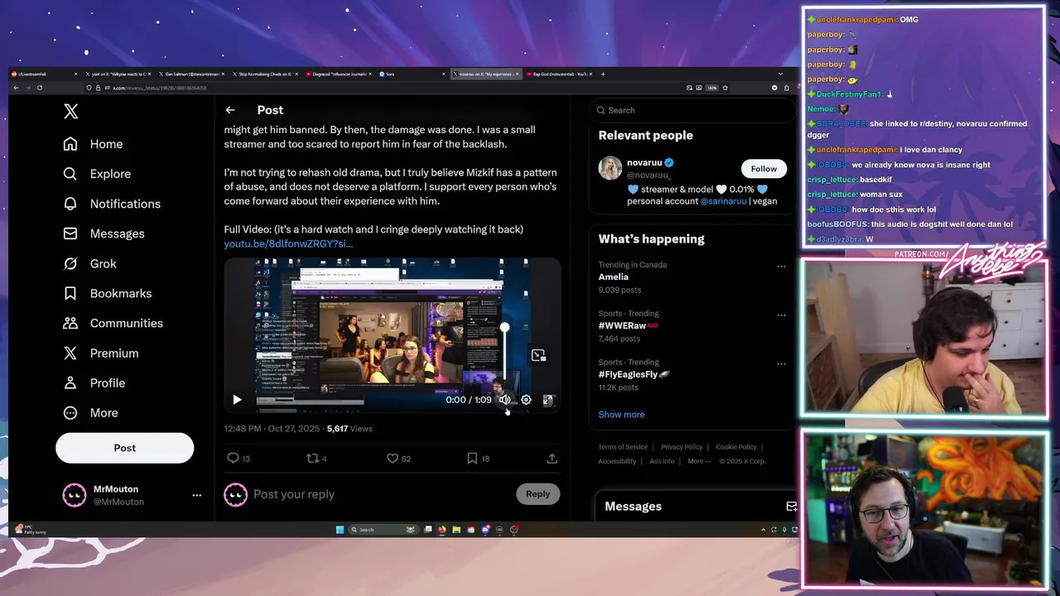1060x596 pixels.
Task: Click the X Search box
Action: 691,110
